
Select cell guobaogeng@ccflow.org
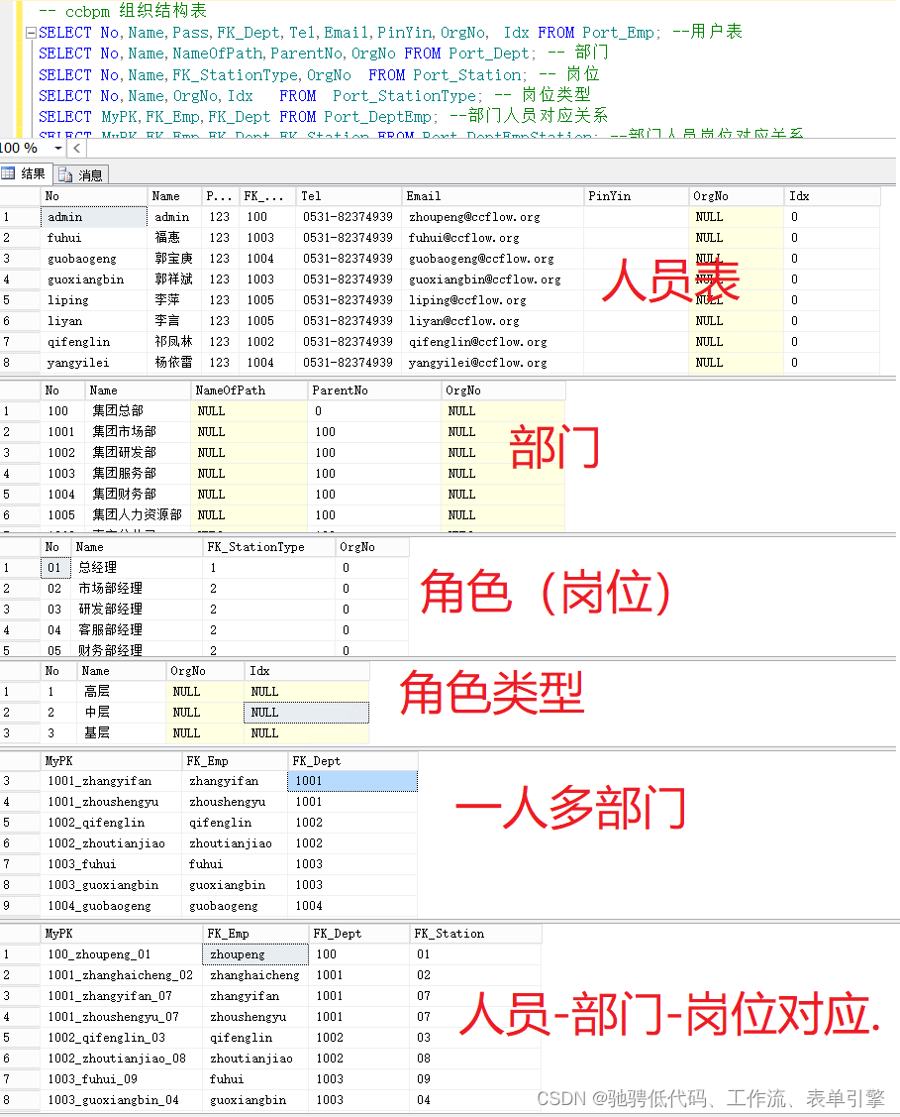coord(492,259)
